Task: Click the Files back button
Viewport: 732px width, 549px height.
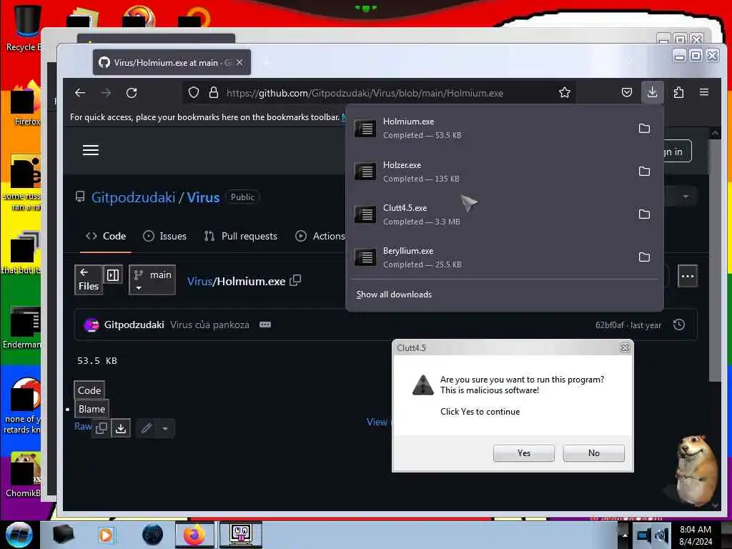Action: coord(89,280)
